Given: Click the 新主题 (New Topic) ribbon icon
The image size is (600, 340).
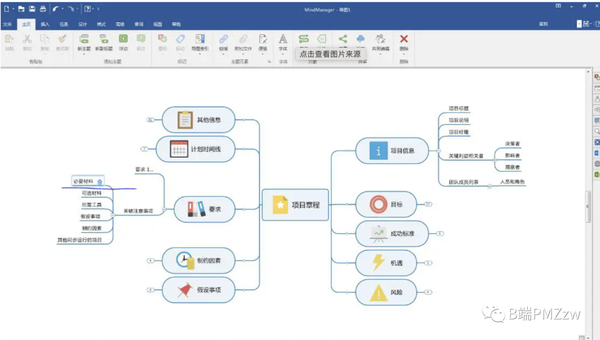Looking at the screenshot, I should pyautogui.click(x=84, y=39).
